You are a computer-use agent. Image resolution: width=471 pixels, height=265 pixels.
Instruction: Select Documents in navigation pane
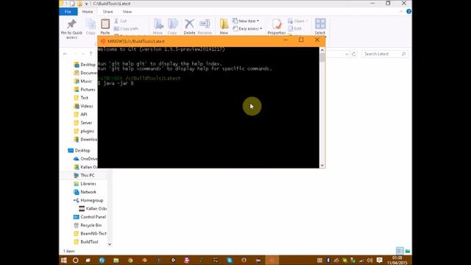[x=85, y=73]
